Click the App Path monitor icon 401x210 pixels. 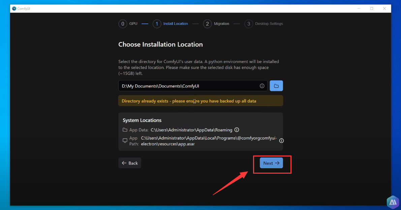(125, 141)
